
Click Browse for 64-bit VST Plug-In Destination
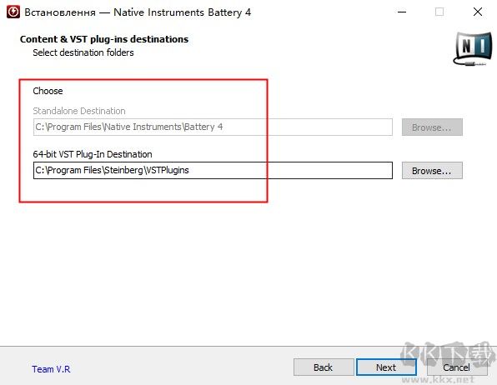(x=432, y=171)
